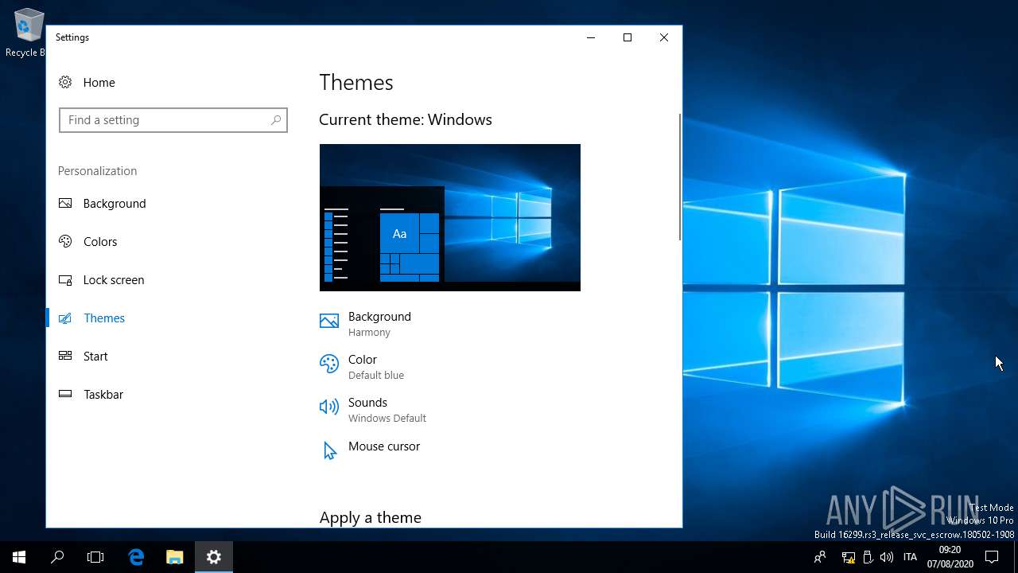Close the Settings window

(664, 37)
